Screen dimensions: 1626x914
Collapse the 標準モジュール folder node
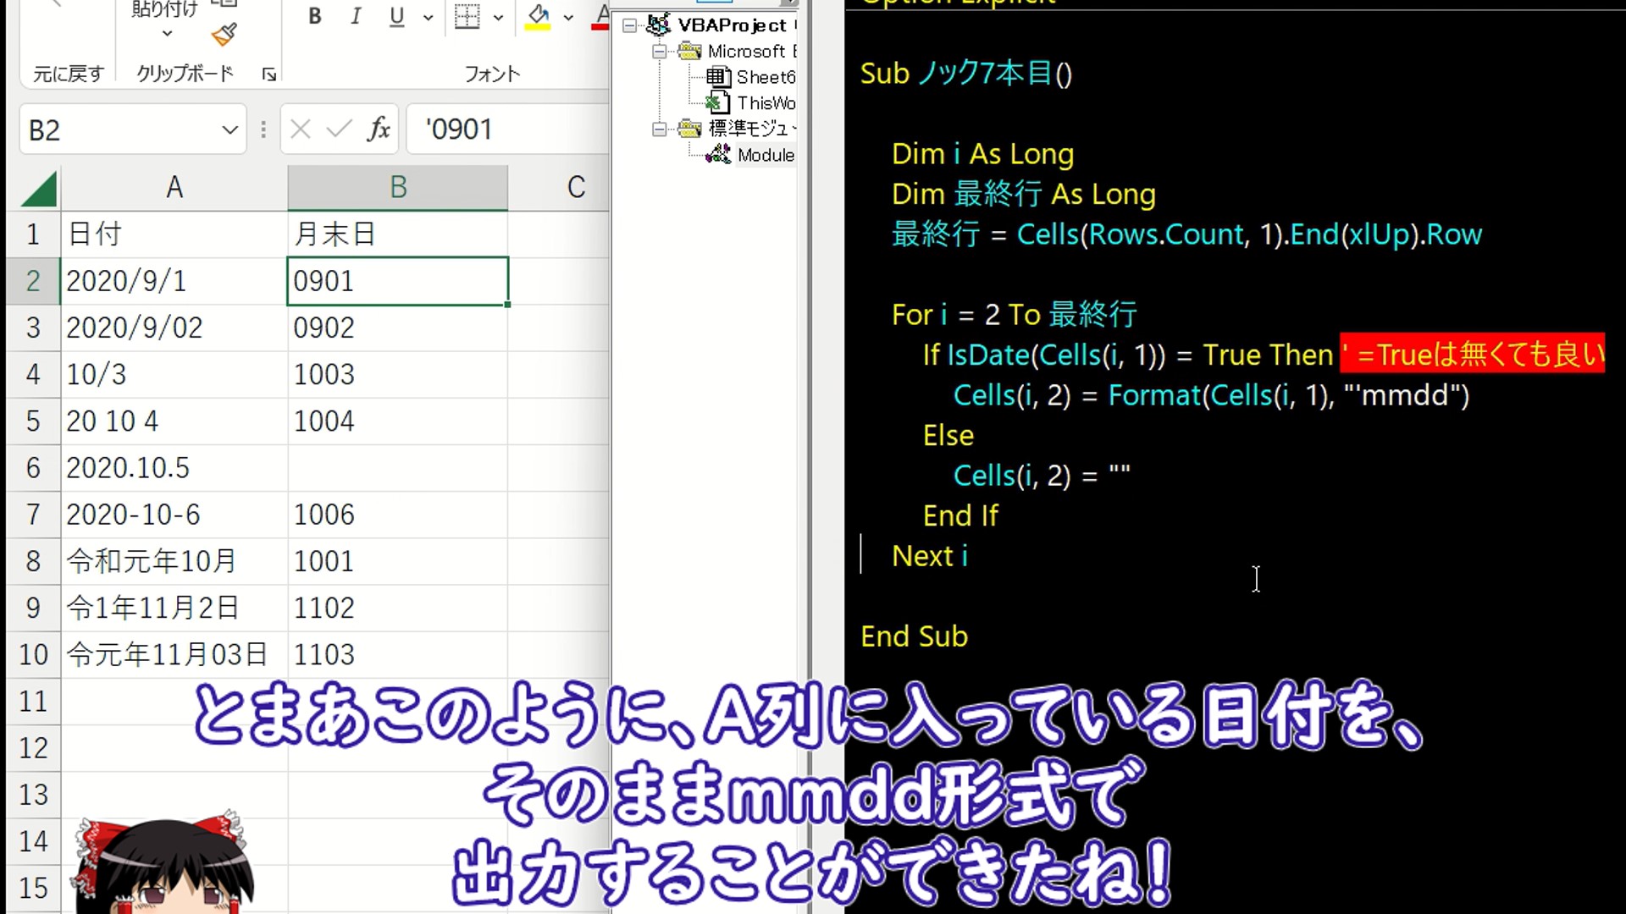[x=659, y=129]
